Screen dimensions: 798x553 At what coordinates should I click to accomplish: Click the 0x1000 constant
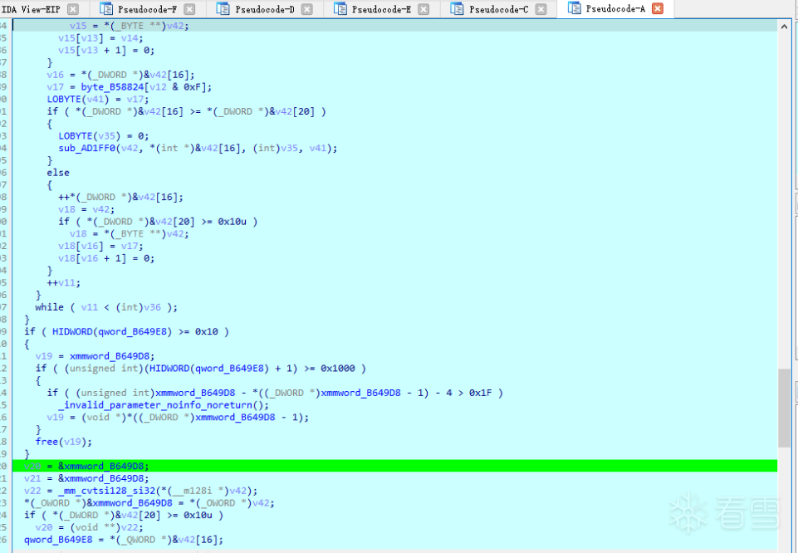click(x=337, y=369)
